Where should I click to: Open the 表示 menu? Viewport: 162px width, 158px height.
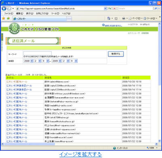[x=30, y=13]
